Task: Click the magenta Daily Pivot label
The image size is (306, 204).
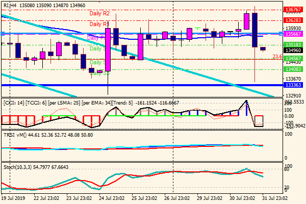Action: tap(97, 38)
